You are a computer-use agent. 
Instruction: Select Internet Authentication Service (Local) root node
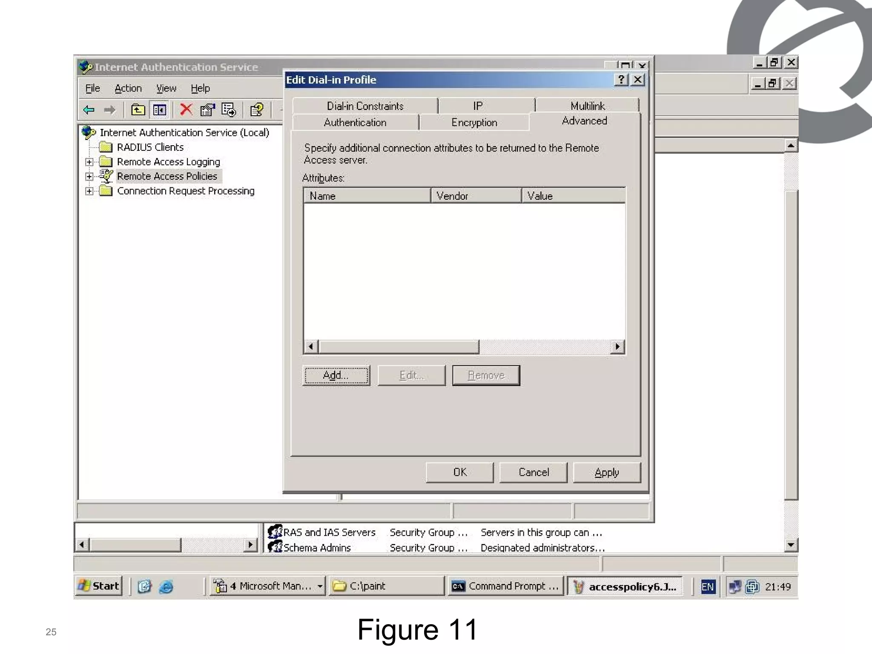tap(184, 132)
